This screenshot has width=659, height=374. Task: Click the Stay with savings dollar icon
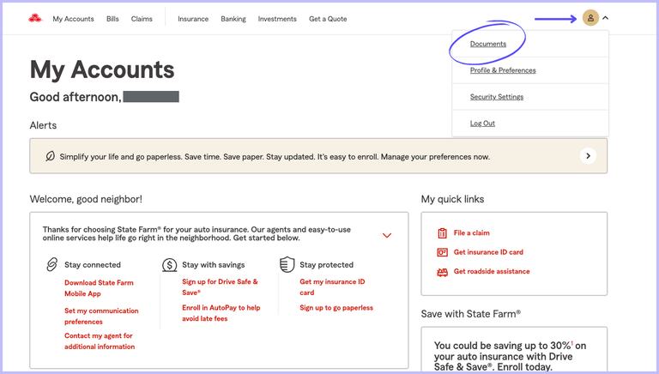(x=169, y=265)
